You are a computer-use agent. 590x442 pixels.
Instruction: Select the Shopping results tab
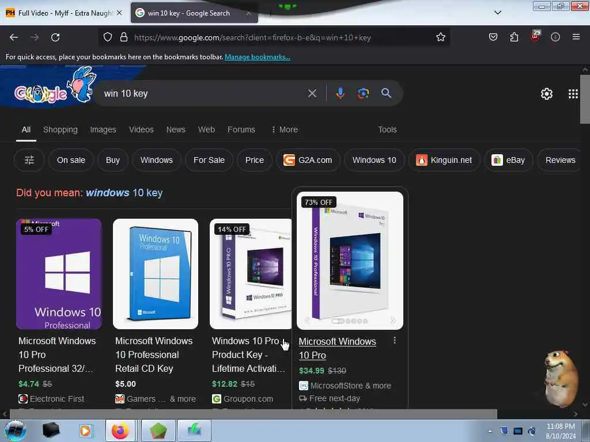coord(60,129)
